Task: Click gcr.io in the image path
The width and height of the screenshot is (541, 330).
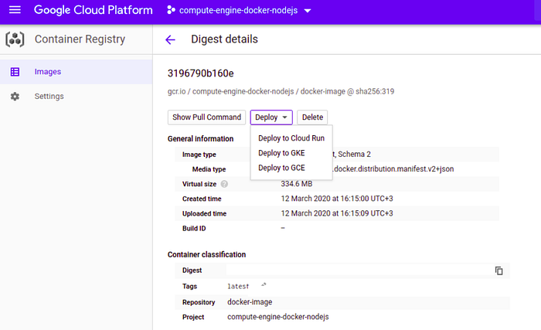Action: 177,91
